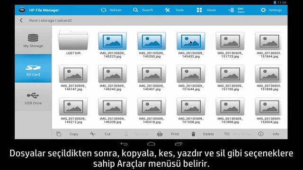Tap the Android recent apps button
The height and width of the screenshot is (170, 303).
(178, 144)
